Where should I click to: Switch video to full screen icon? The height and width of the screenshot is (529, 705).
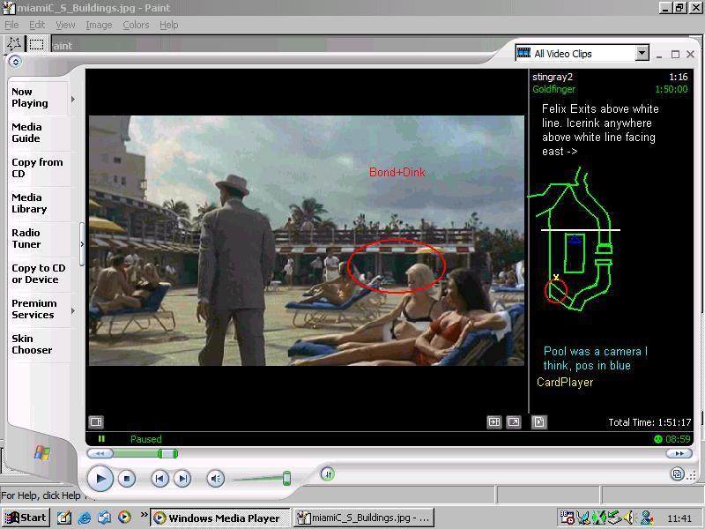click(x=514, y=422)
